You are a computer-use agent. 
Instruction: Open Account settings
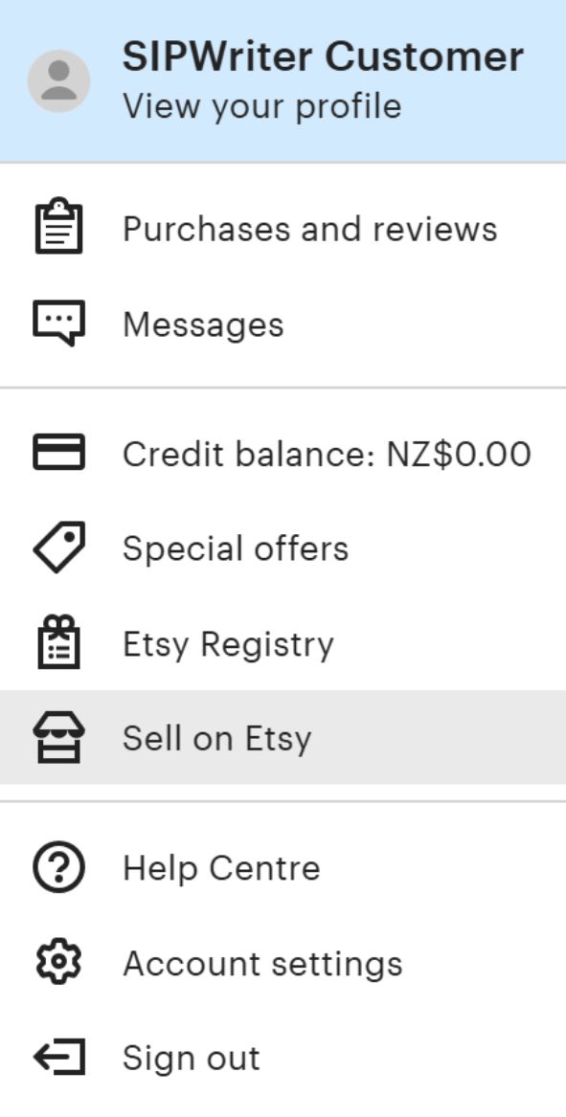pyautogui.click(x=260, y=963)
